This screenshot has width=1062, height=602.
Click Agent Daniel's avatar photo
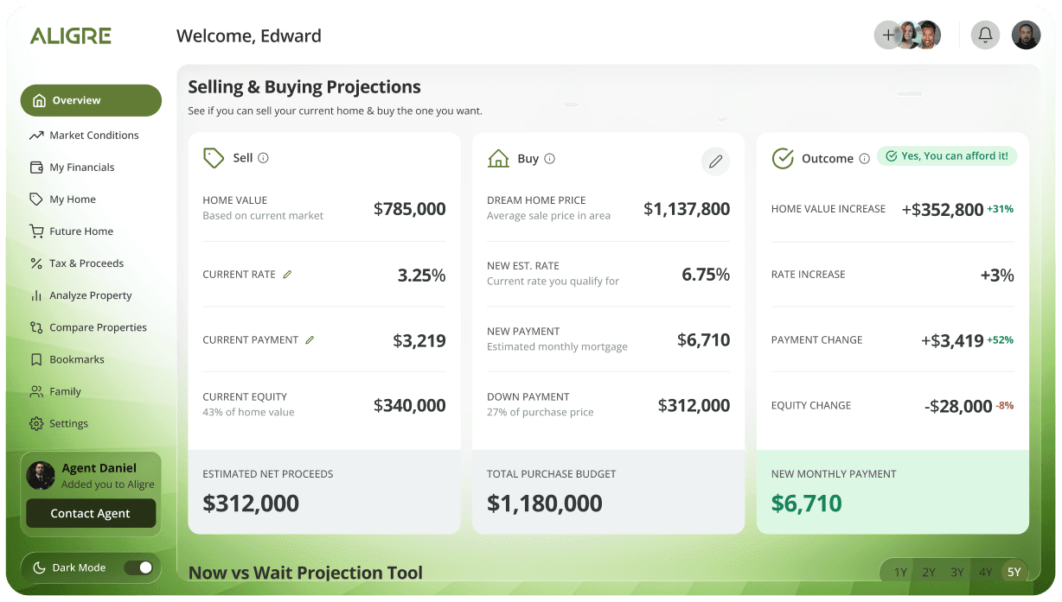[x=41, y=476]
